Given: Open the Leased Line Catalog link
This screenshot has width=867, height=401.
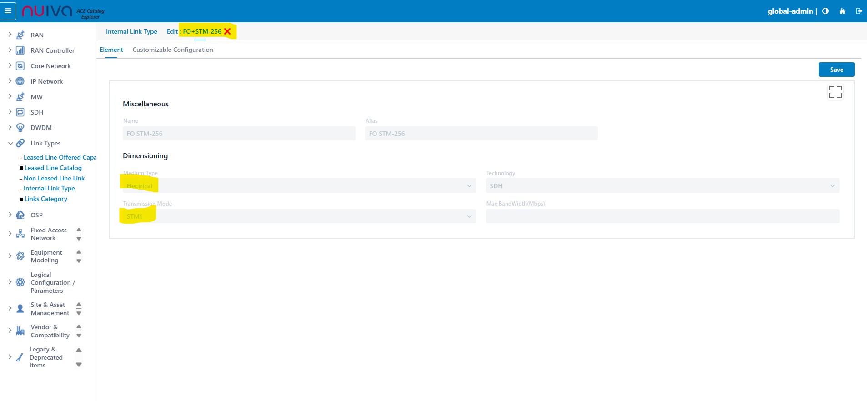Looking at the screenshot, I should tap(53, 168).
